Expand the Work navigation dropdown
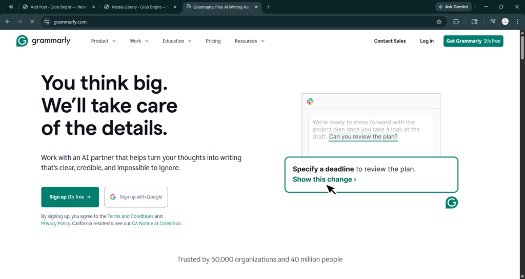 pyautogui.click(x=139, y=41)
